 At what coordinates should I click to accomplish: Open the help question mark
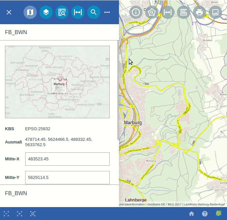205,214
